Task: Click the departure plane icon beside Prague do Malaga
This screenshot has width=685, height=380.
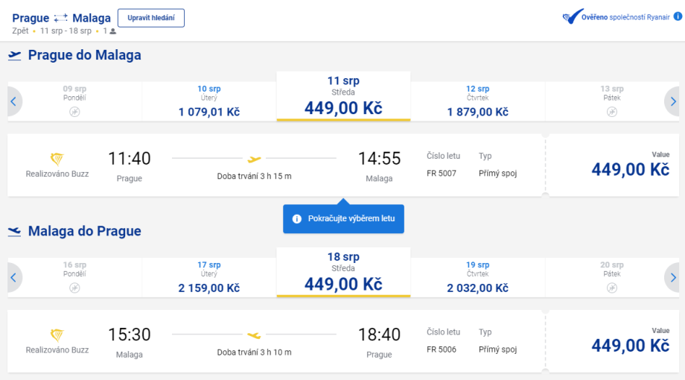Action: click(x=15, y=55)
